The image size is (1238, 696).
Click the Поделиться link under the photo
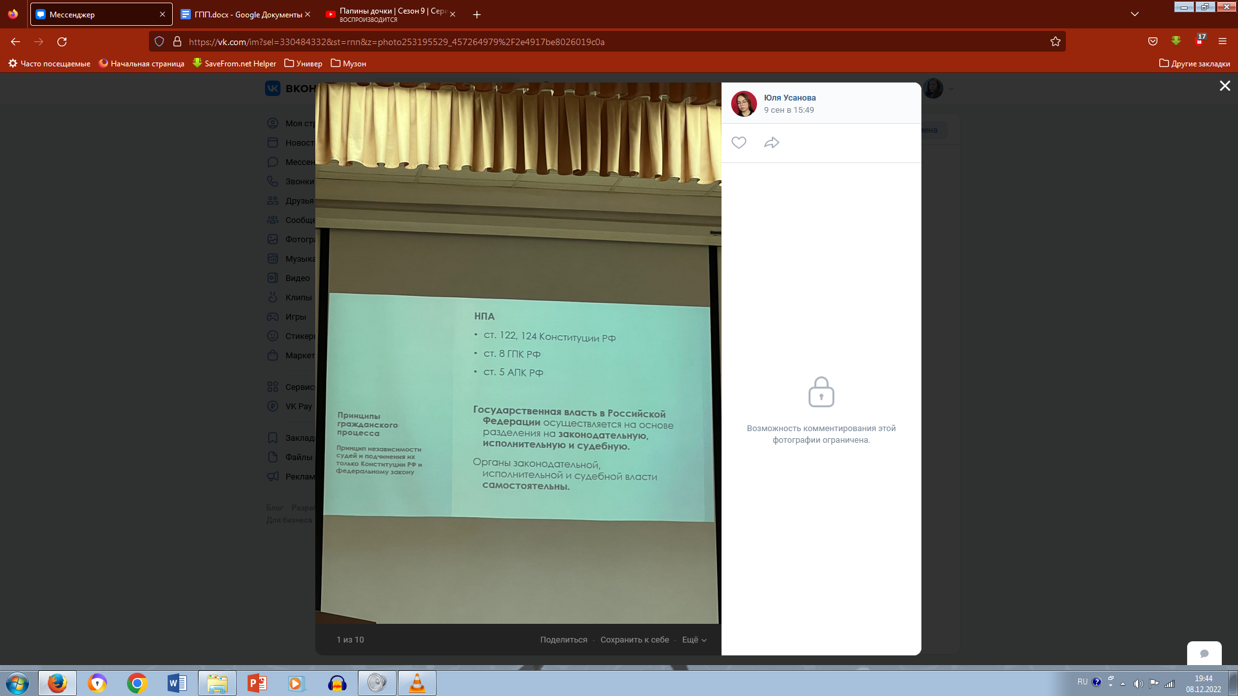pyautogui.click(x=564, y=640)
